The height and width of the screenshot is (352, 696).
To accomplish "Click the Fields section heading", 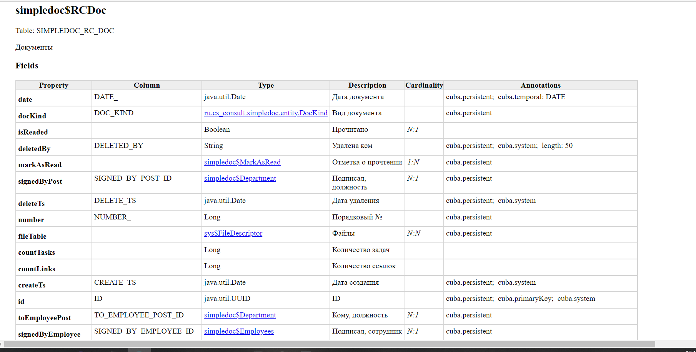I will pyautogui.click(x=27, y=66).
